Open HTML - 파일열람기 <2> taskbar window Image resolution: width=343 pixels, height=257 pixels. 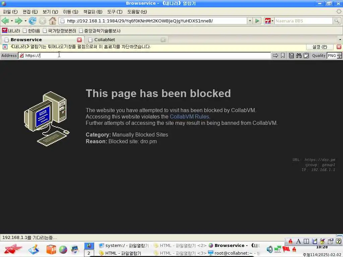point(180,246)
